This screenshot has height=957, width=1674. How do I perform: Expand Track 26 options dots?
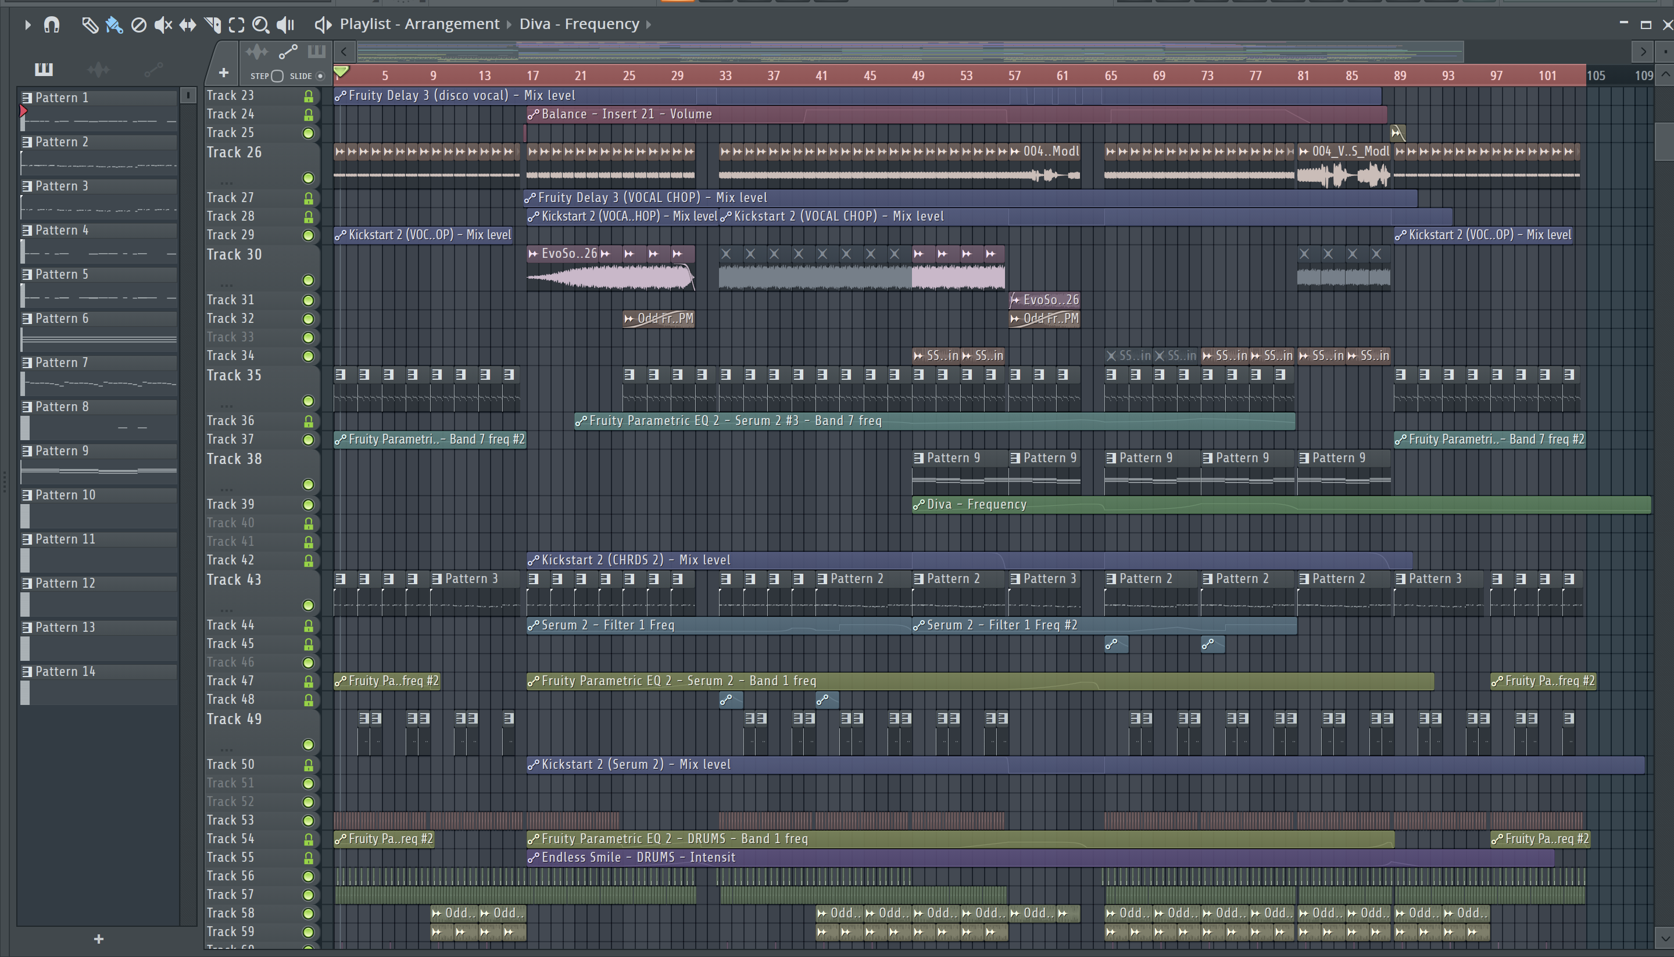tap(227, 183)
